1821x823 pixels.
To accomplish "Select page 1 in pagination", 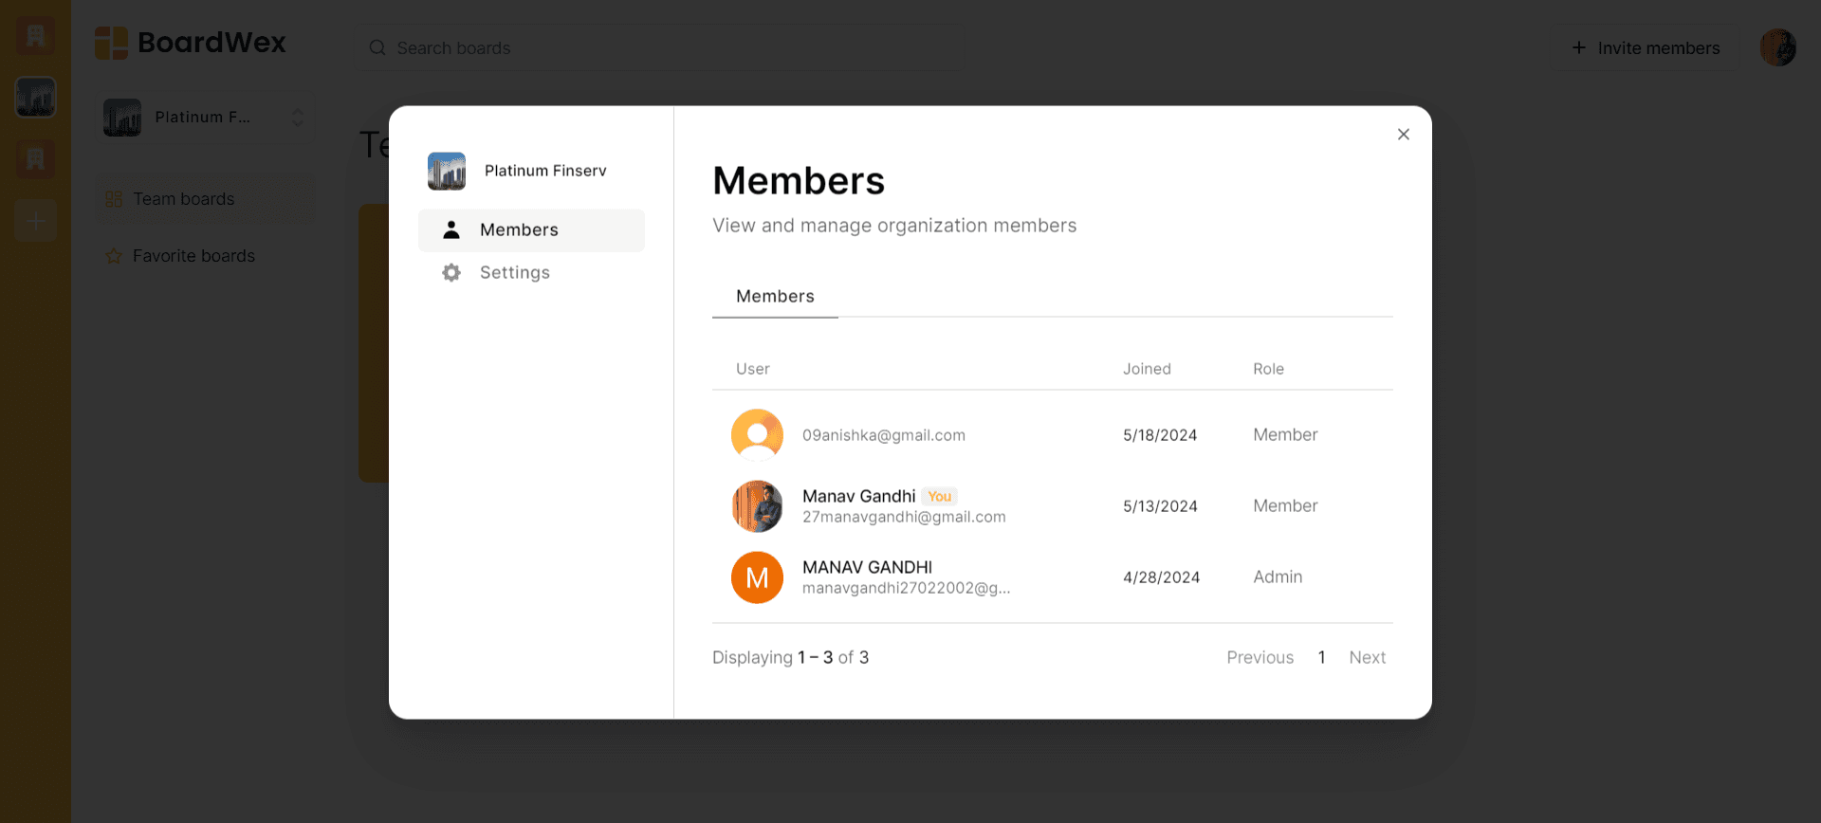I will coord(1321,658).
